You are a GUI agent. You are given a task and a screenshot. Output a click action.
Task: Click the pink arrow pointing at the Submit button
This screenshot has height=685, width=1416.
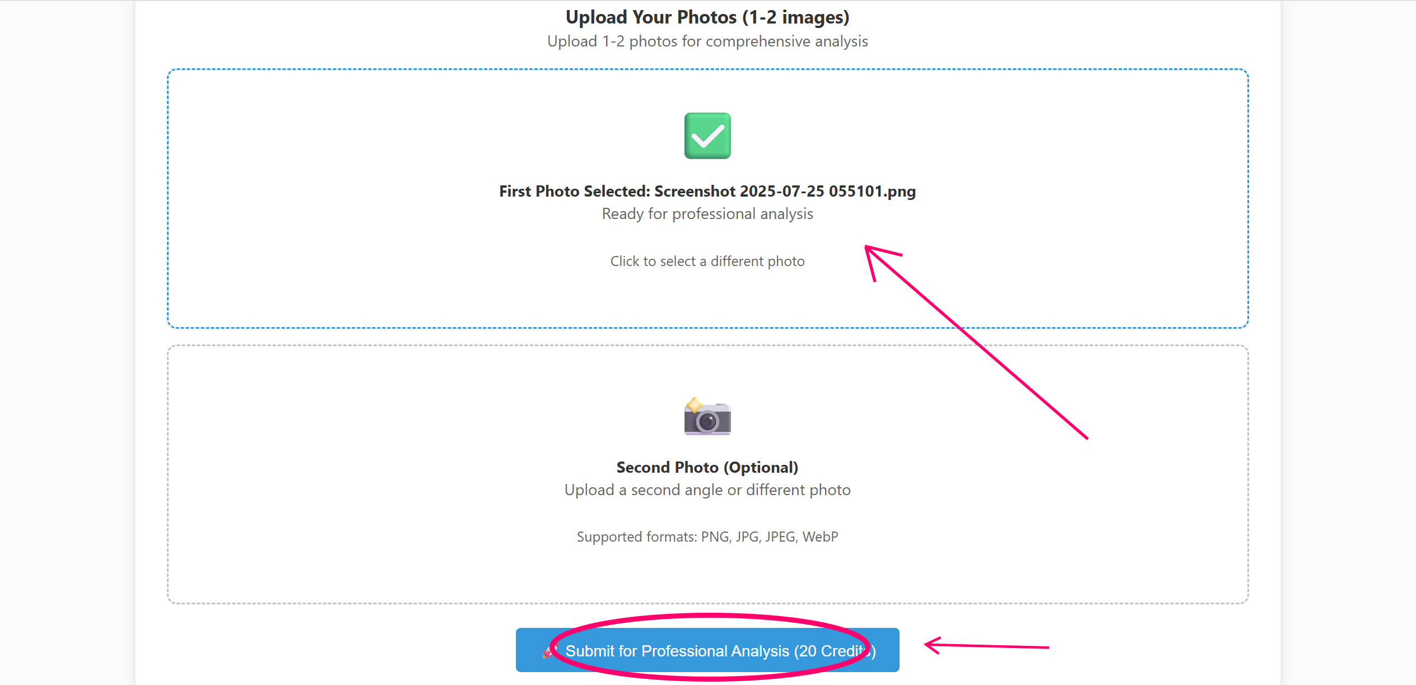tap(986, 646)
